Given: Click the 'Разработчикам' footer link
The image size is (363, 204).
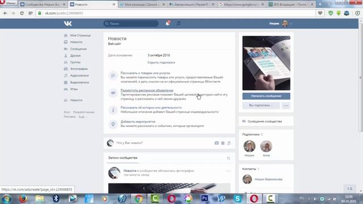Looking at the screenshot, I should tap(84, 112).
